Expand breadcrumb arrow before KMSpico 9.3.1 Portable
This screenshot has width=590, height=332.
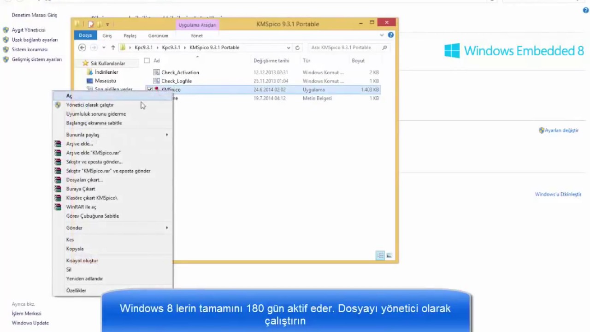tap(185, 47)
